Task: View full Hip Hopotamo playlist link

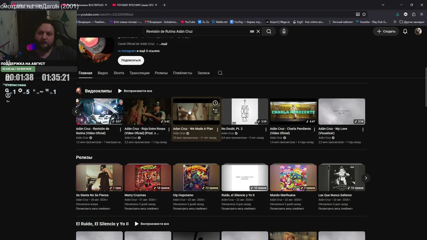Action: click(x=190, y=209)
